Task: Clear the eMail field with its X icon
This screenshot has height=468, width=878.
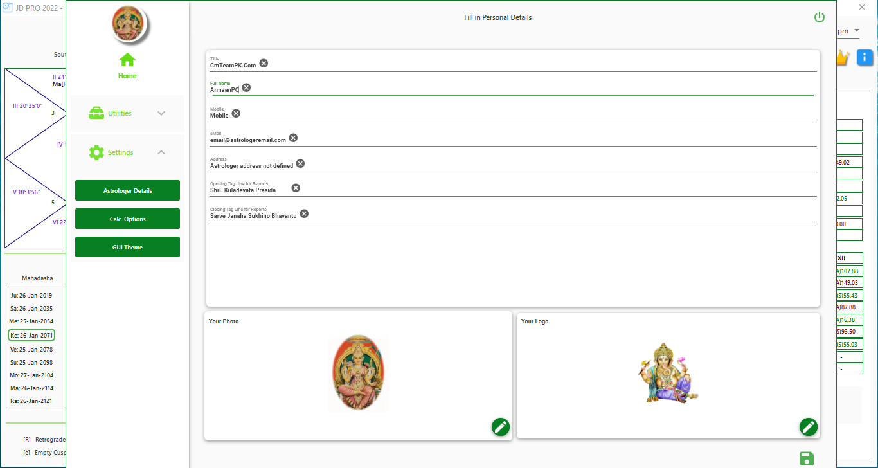Action: (x=293, y=138)
